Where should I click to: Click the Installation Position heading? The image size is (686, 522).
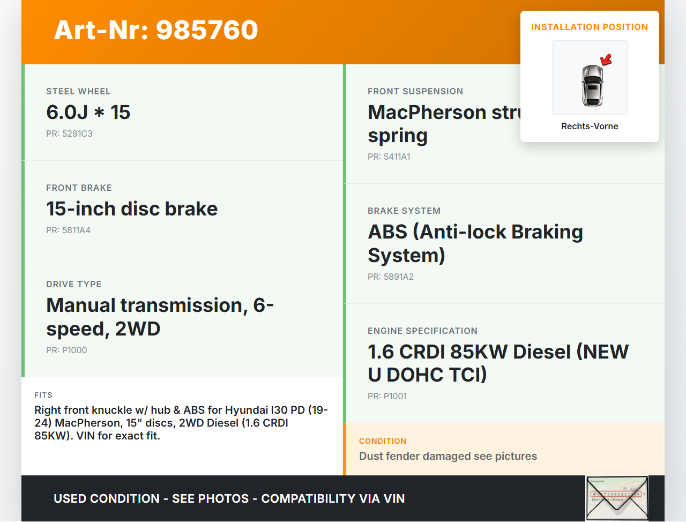pos(590,27)
